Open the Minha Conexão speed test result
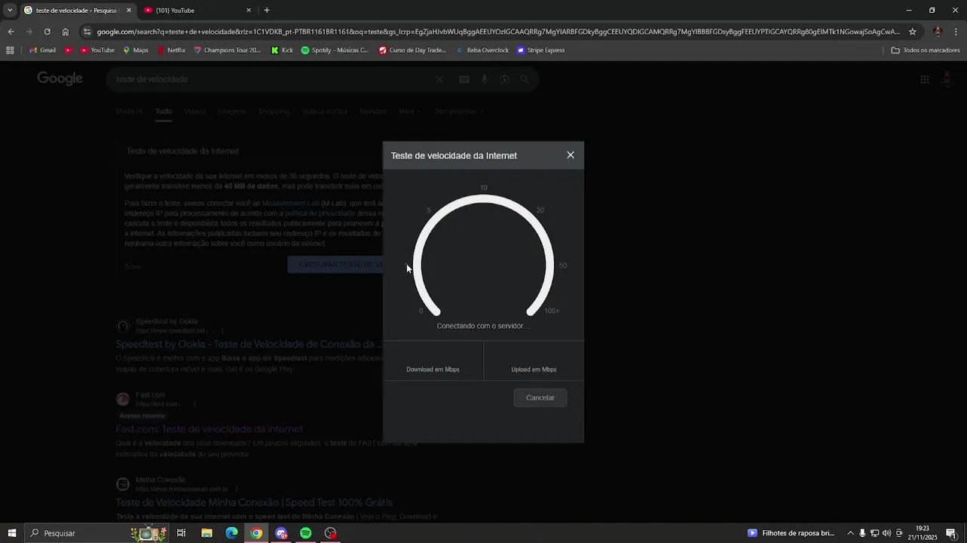The image size is (967, 543). (254, 502)
